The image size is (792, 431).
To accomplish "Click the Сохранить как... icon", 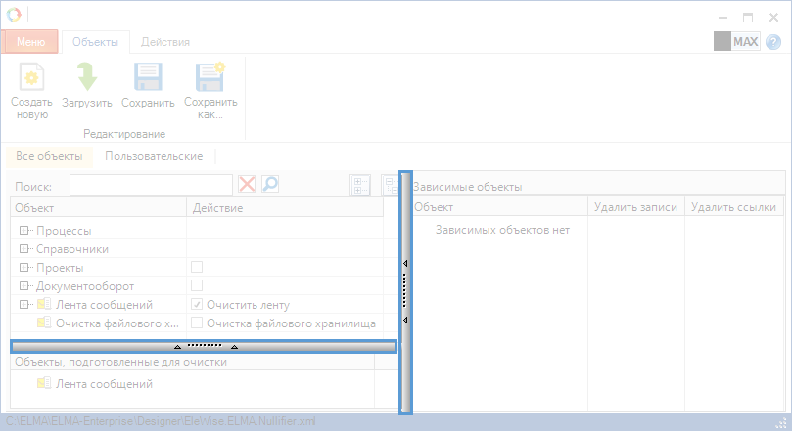I will click(x=210, y=76).
